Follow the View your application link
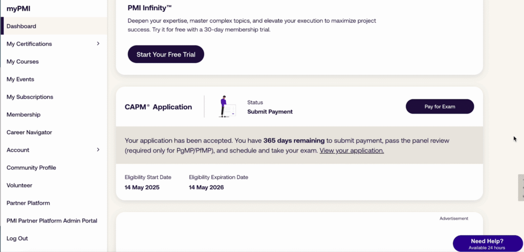The width and height of the screenshot is (524, 252). pos(352,150)
